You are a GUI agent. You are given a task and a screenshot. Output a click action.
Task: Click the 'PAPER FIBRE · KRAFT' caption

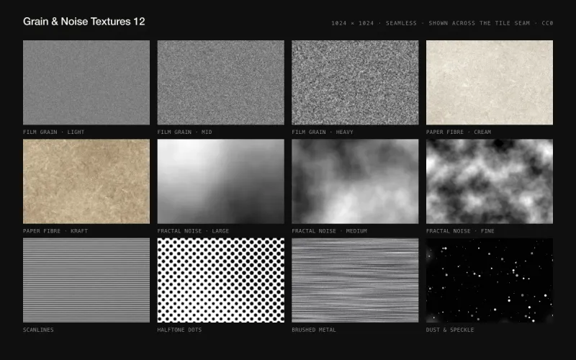tap(55, 231)
